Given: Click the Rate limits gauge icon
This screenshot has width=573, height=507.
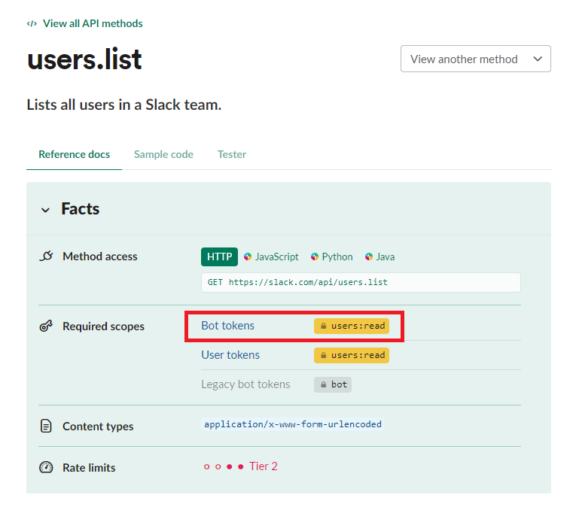Looking at the screenshot, I should coord(46,467).
